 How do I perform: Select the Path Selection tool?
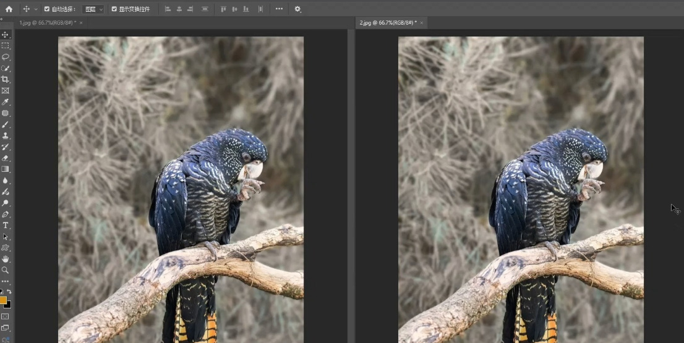point(5,237)
